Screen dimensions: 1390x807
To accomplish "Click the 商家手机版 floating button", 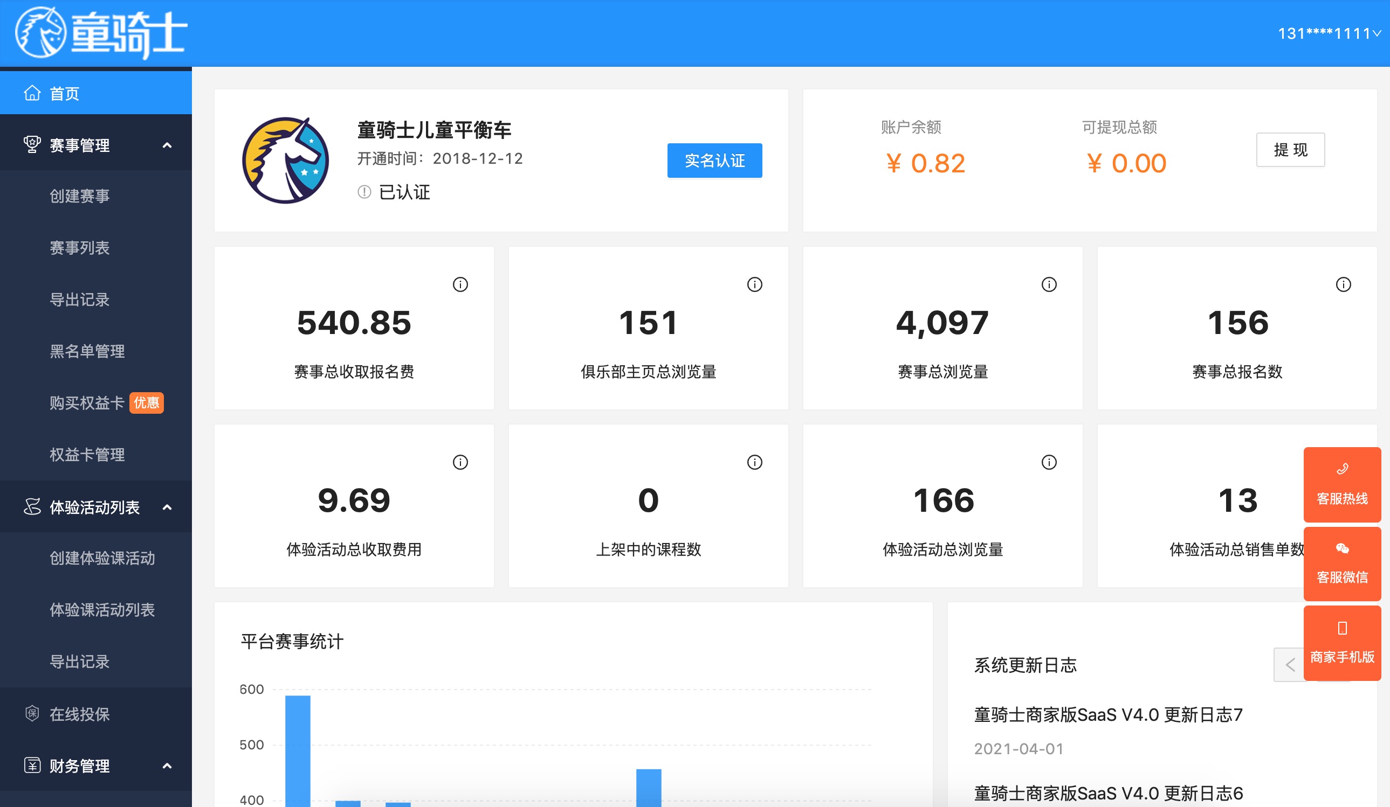I will (1343, 643).
